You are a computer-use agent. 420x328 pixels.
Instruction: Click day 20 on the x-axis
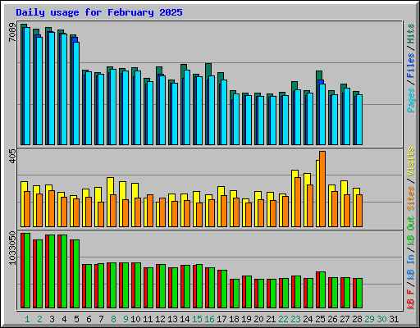(x=258, y=319)
